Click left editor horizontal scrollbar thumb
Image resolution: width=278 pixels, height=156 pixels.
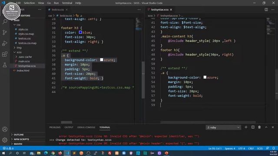(66, 122)
